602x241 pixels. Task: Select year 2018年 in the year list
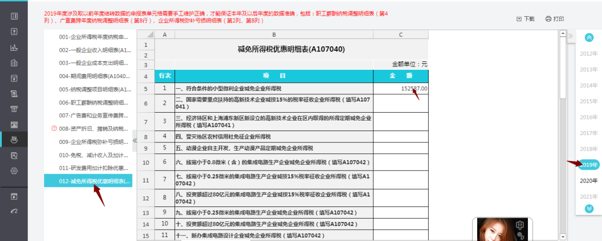coord(589,149)
